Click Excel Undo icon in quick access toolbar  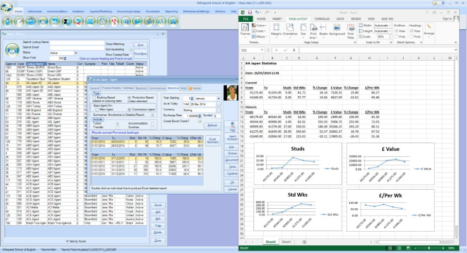pyautogui.click(x=257, y=12)
